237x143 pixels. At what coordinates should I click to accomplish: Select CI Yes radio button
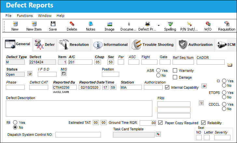pos(224,81)
